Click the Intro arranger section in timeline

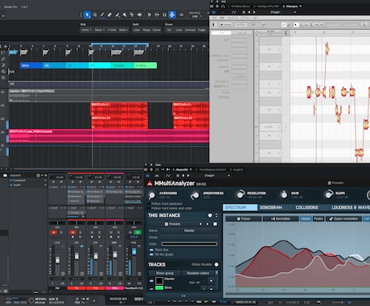point(31,65)
